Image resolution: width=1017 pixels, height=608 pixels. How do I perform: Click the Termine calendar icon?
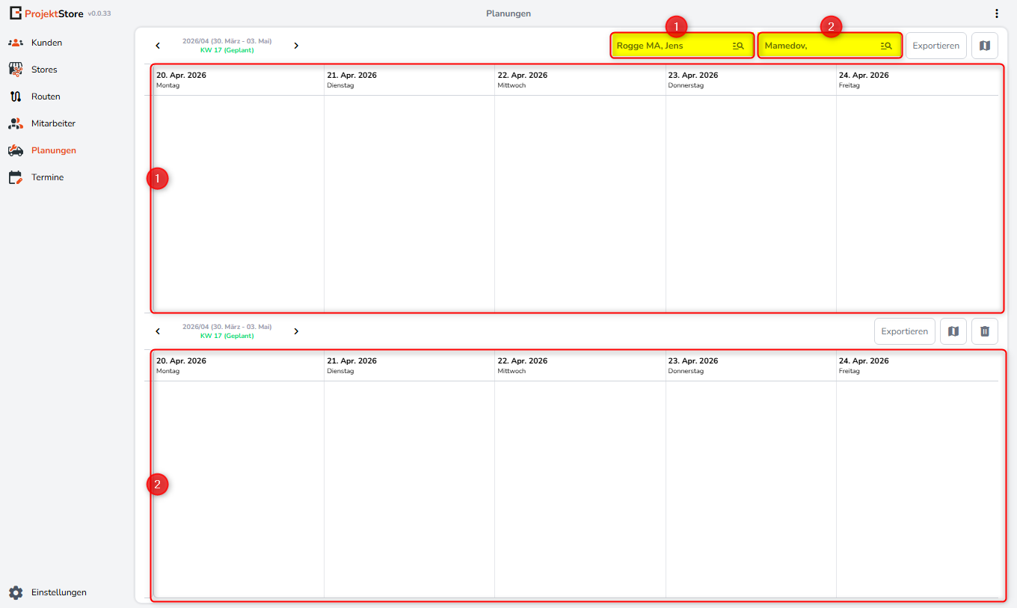pyautogui.click(x=16, y=177)
